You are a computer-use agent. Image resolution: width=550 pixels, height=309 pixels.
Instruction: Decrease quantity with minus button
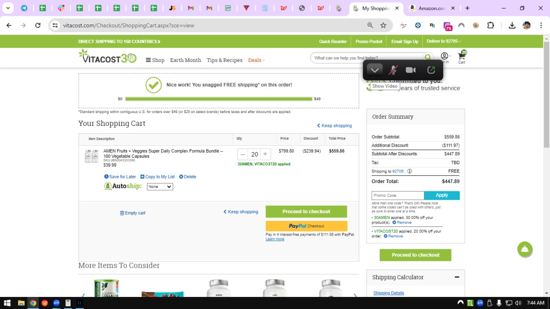(243, 154)
